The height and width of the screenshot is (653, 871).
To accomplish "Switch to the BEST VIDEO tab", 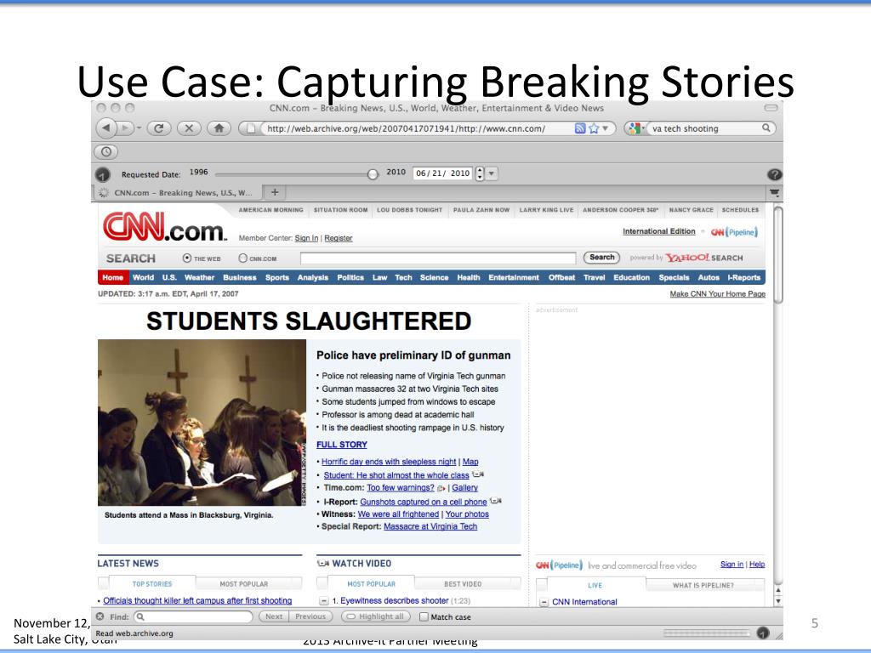I will coord(463,584).
